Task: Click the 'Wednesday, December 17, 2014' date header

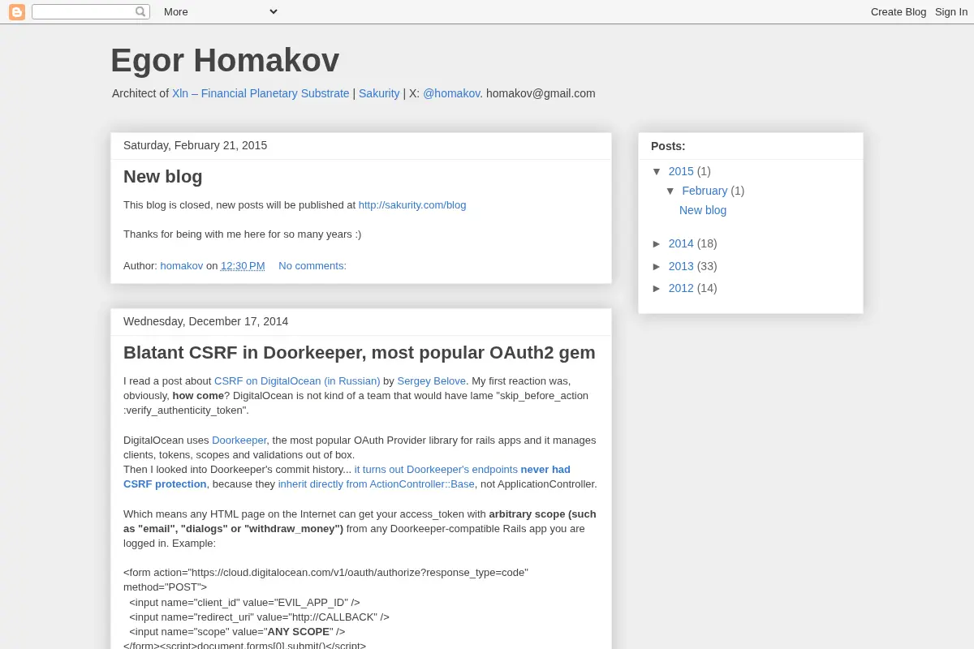Action: pos(205,321)
